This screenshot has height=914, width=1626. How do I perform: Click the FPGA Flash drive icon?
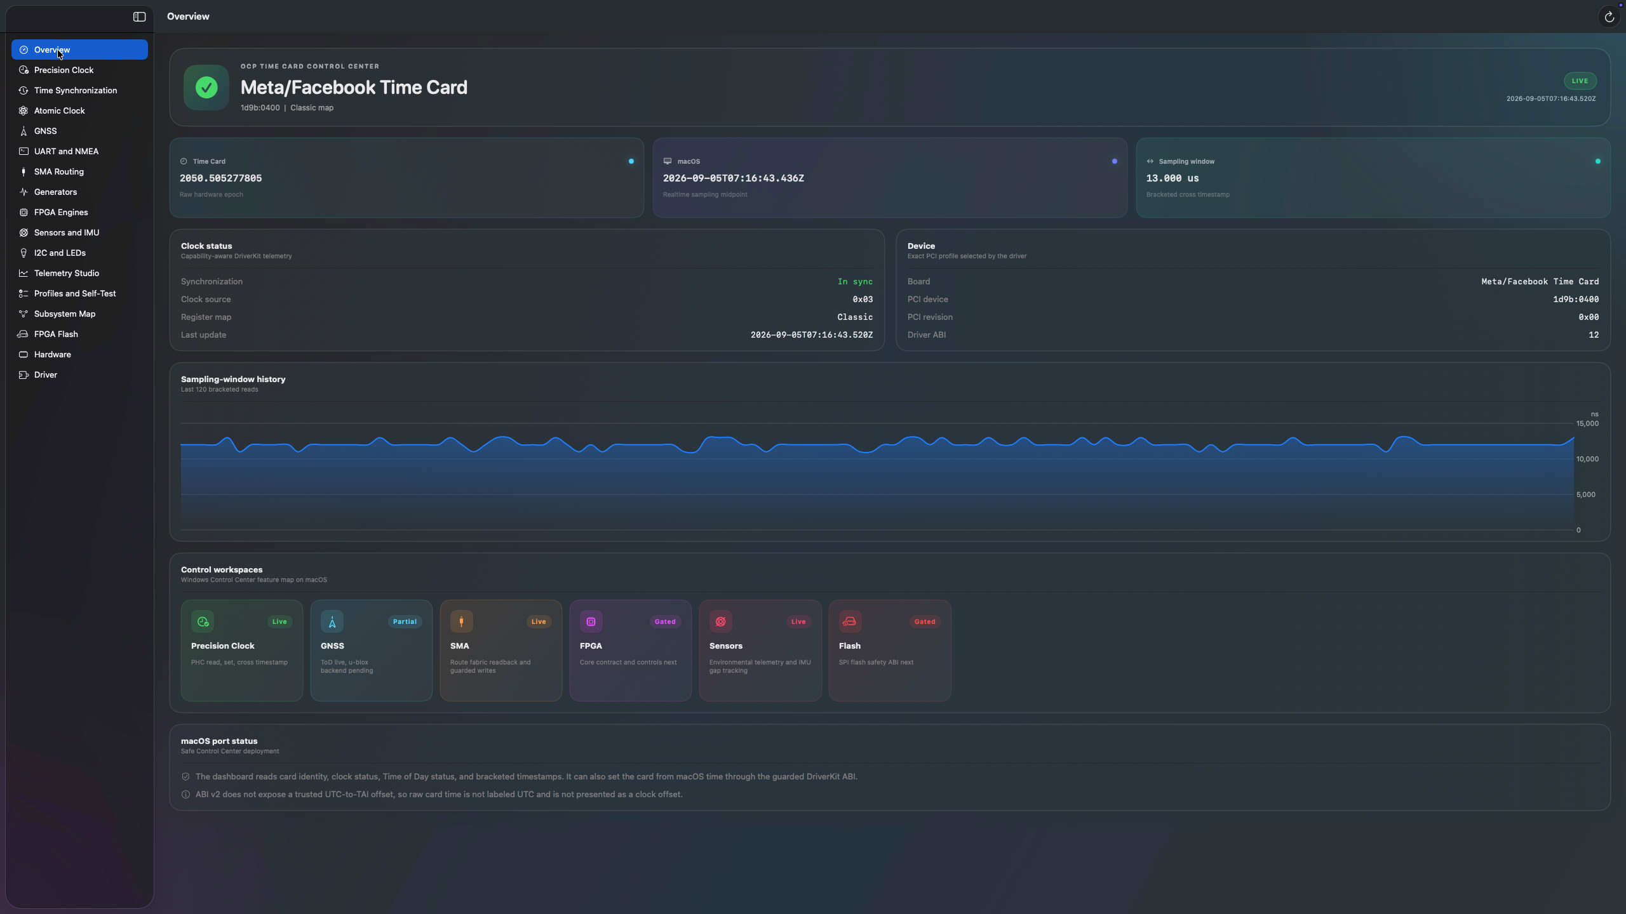pos(23,334)
